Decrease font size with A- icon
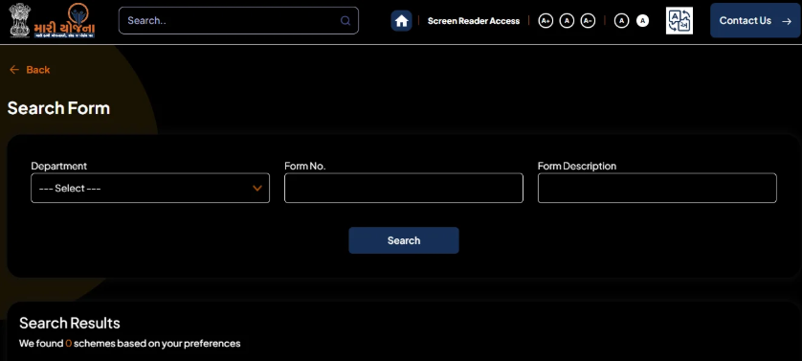The width and height of the screenshot is (802, 361). pyautogui.click(x=589, y=21)
